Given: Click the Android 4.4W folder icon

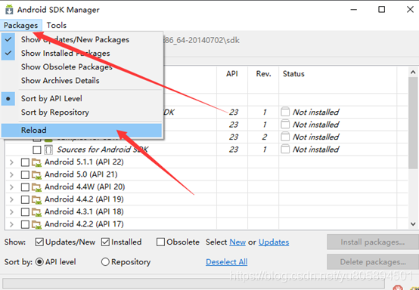Looking at the screenshot, I should click(37, 187).
